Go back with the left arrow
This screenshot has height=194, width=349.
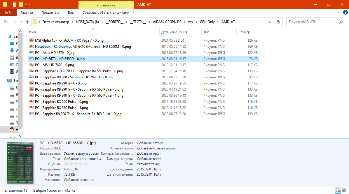point(6,22)
